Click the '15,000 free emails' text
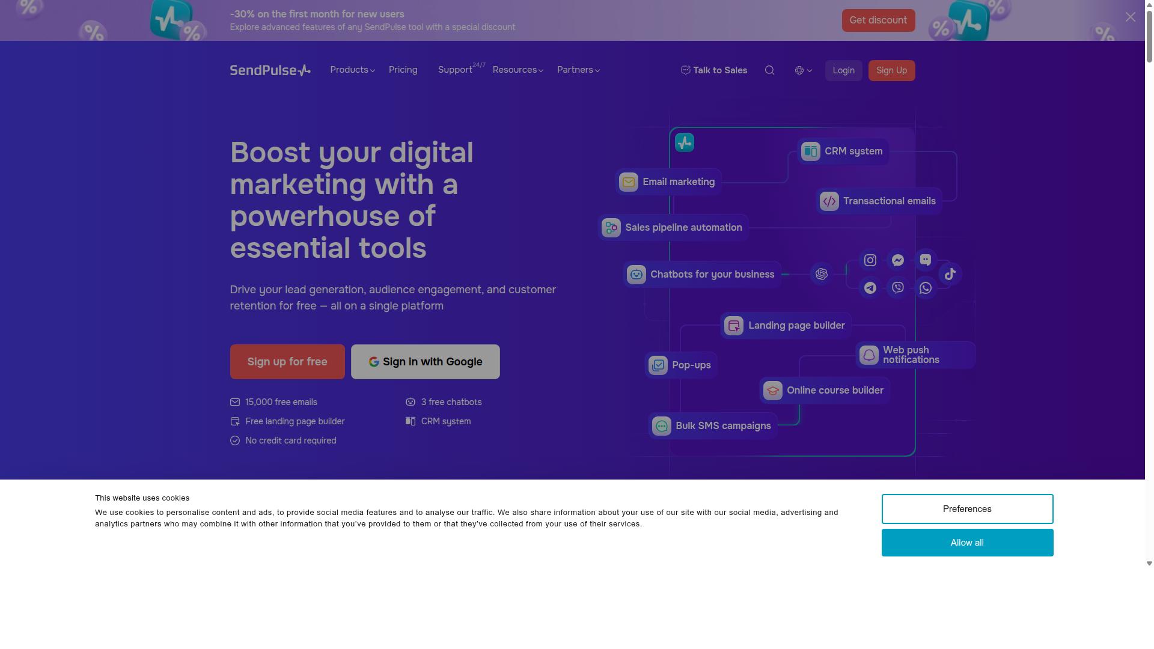1154x649 pixels. 281,402
